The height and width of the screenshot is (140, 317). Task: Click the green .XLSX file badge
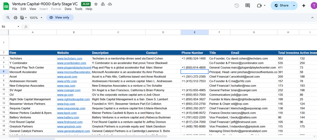[86, 4]
